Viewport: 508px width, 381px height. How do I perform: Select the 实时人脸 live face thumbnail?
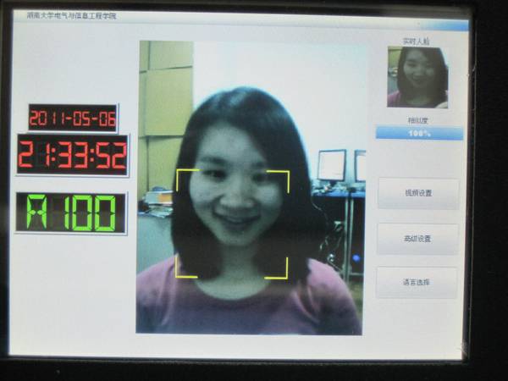pyautogui.click(x=417, y=77)
